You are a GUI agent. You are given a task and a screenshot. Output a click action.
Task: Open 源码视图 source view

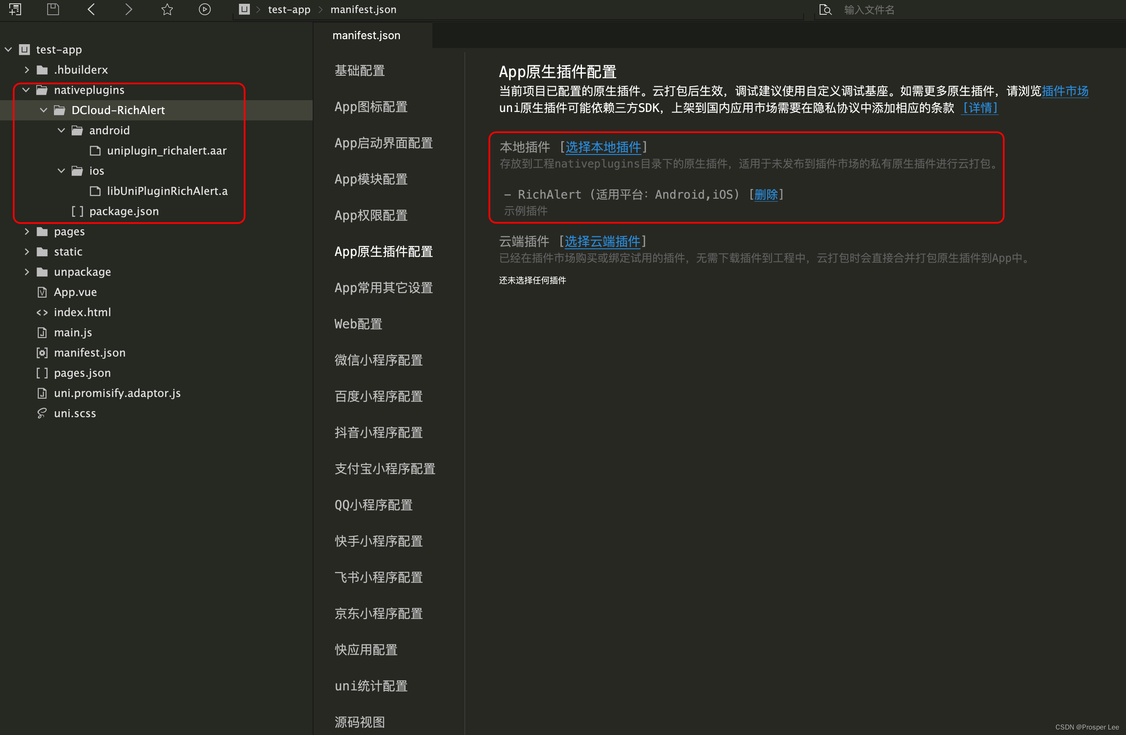coord(360,722)
